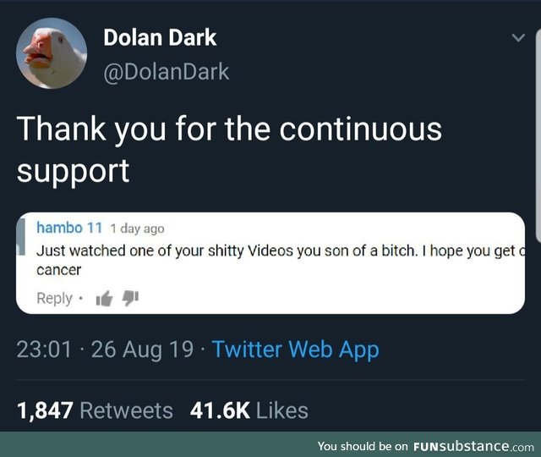Click the 23:01 · 26 Aug 19 timestamp

pos(105,350)
